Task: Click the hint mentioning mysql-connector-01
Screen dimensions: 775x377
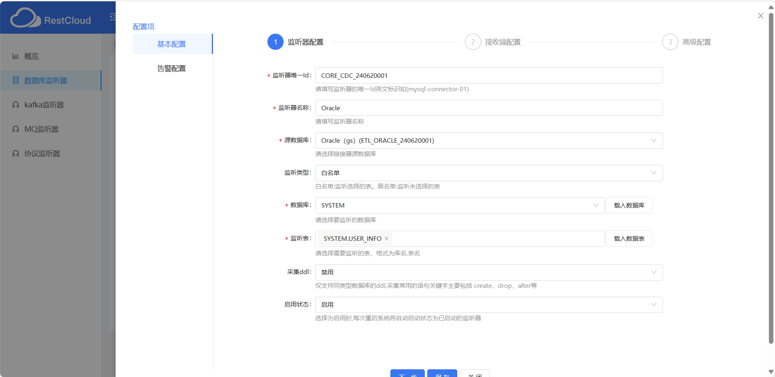Action: coord(392,89)
